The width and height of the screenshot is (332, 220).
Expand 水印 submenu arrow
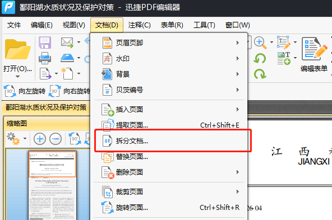(x=238, y=59)
